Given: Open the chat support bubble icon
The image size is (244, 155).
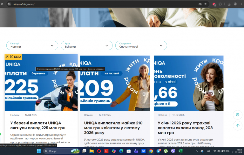Looking at the screenshot, I should [x=238, y=115].
